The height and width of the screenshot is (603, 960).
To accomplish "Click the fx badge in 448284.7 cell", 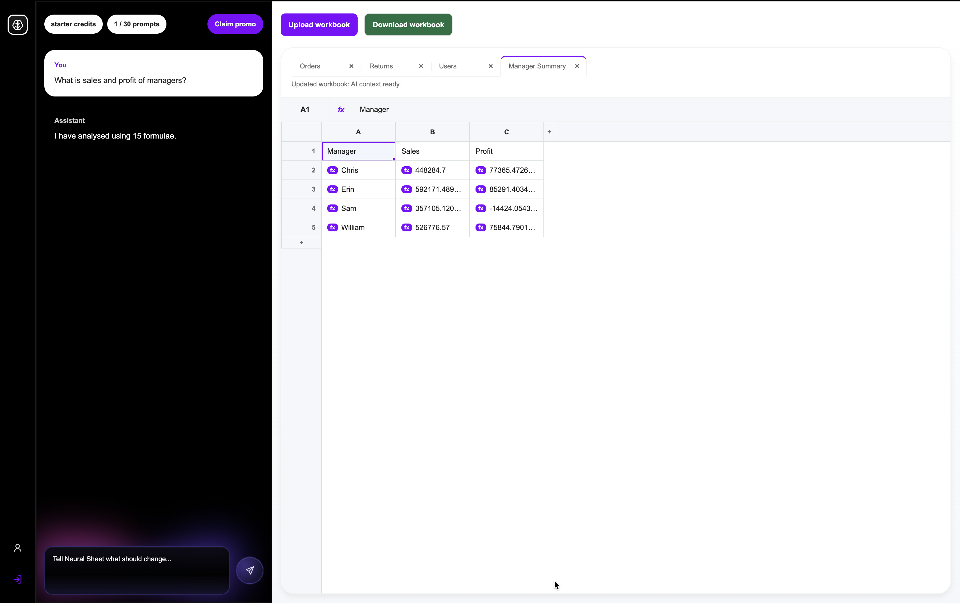I will coord(407,170).
